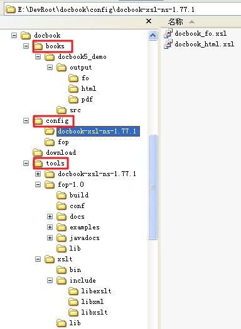This screenshot has height=329, width=241.
Task: Click the tree scrollbar up arrow
Action: click(x=153, y=35)
